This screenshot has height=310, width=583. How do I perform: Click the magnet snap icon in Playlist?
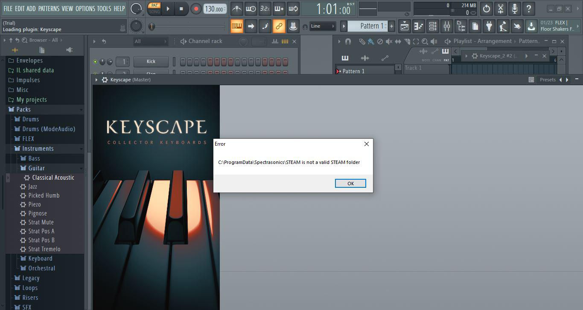[348, 41]
